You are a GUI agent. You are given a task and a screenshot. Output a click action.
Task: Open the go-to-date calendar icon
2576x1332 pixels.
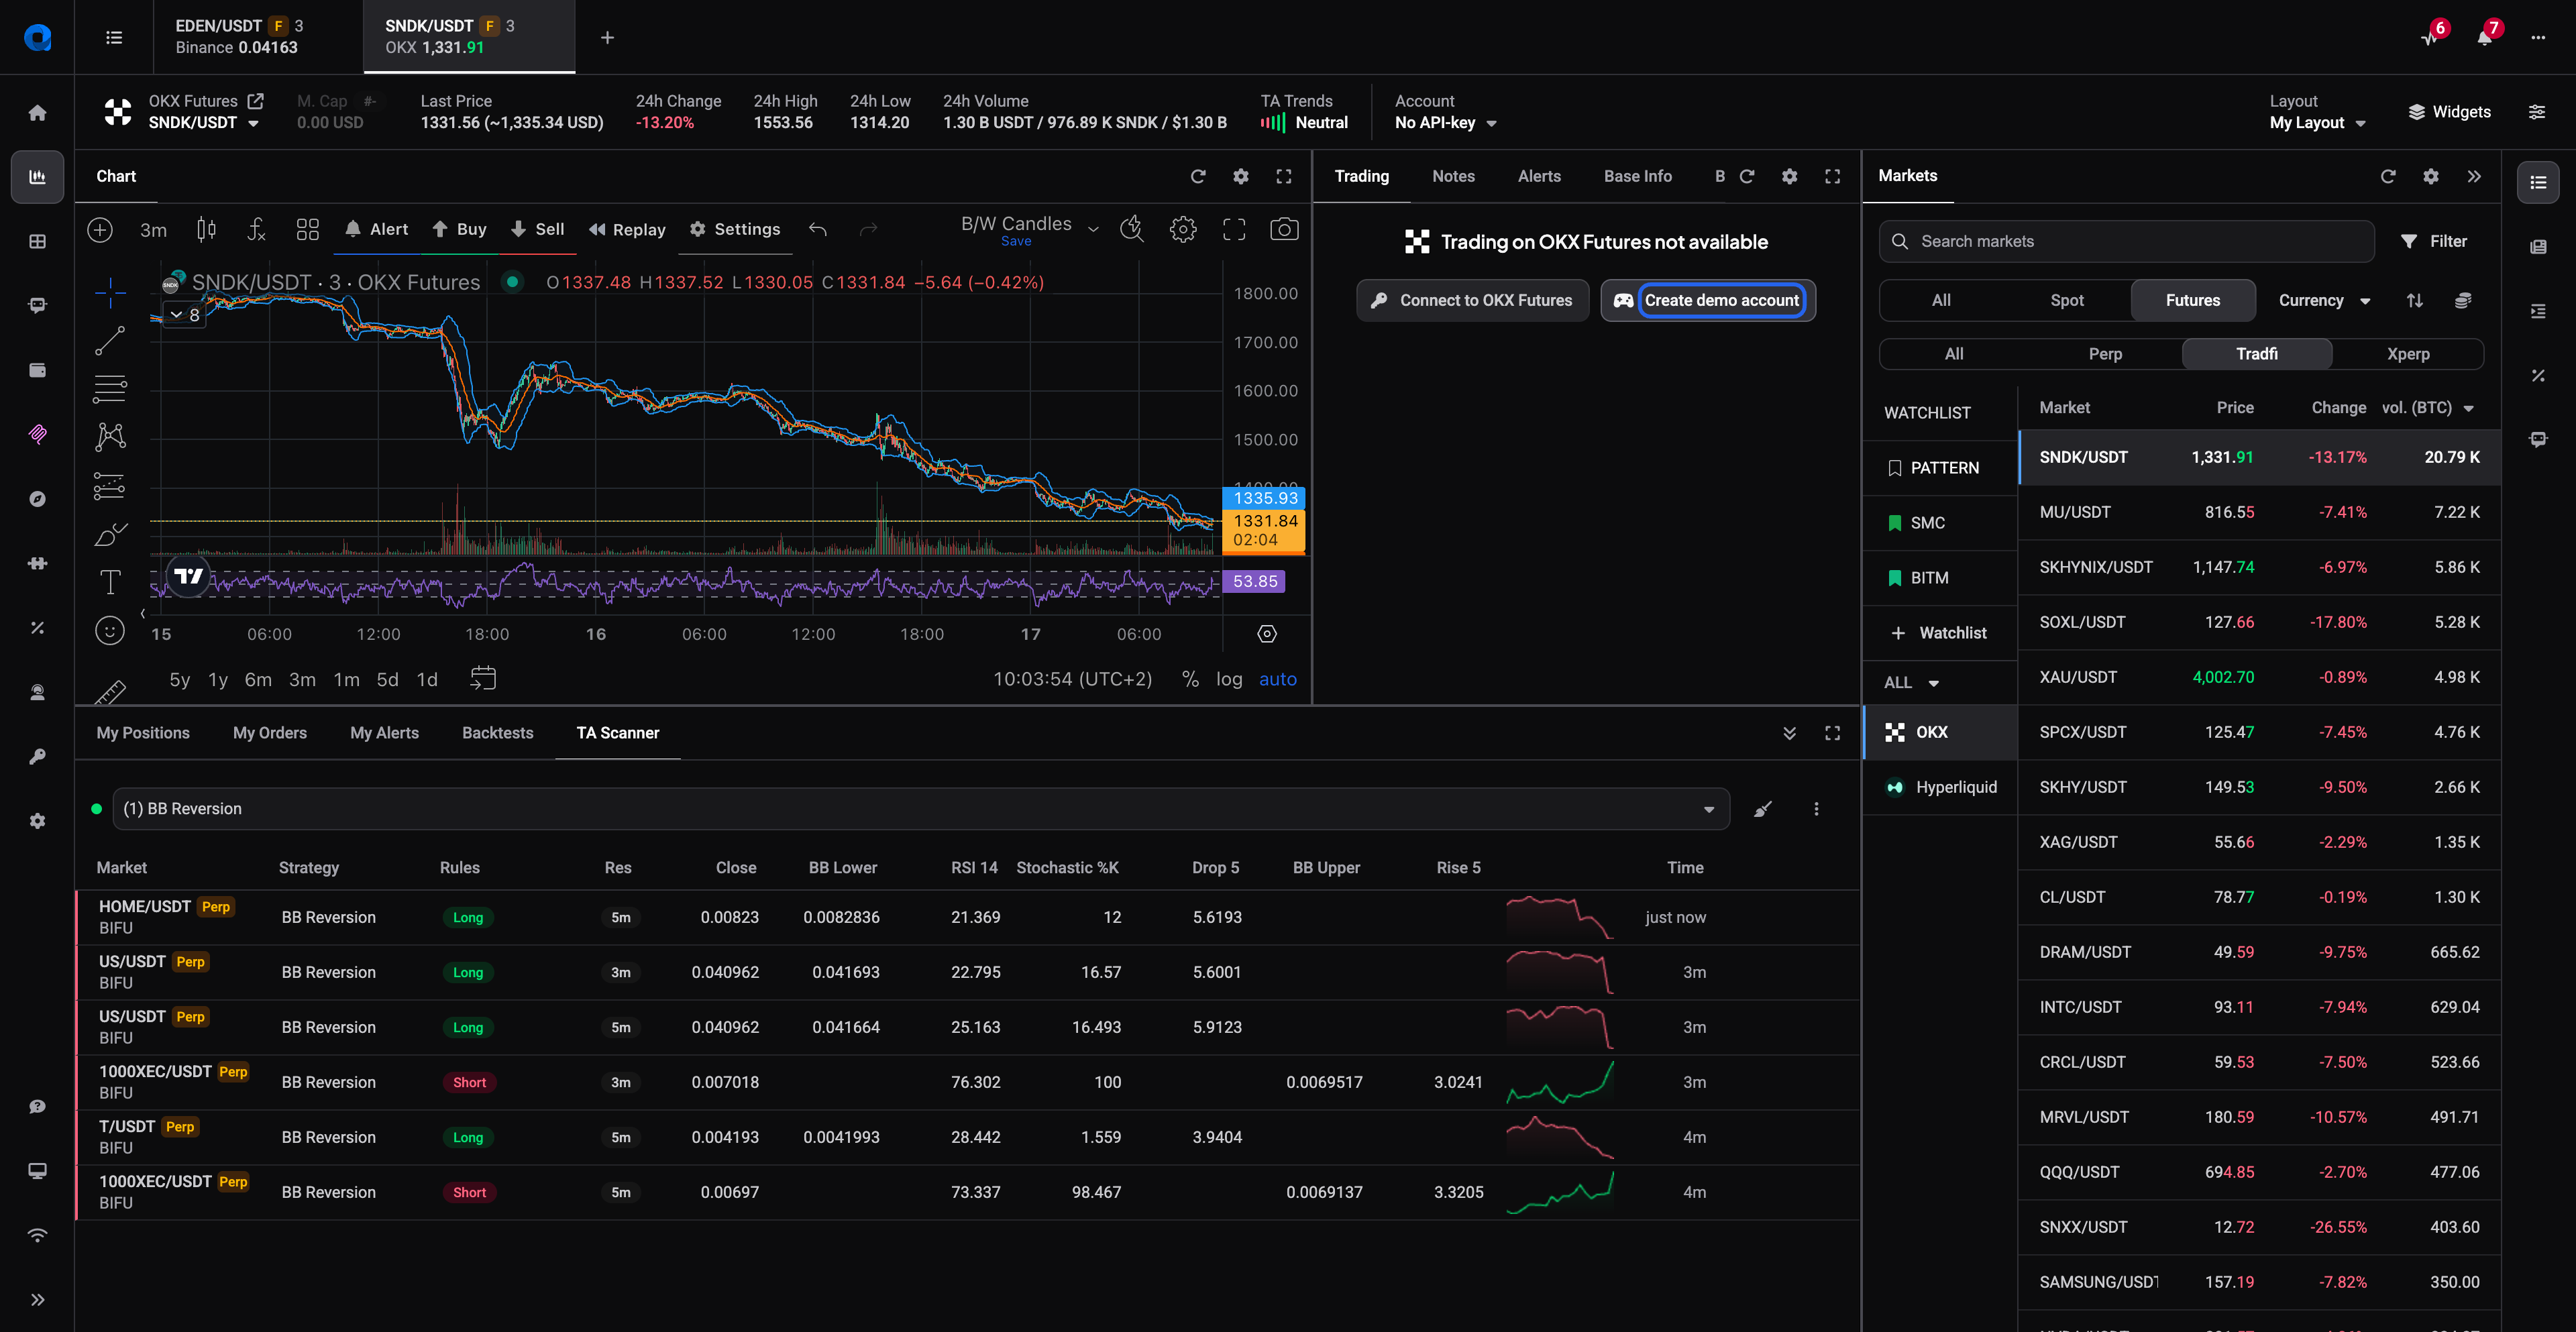483,679
